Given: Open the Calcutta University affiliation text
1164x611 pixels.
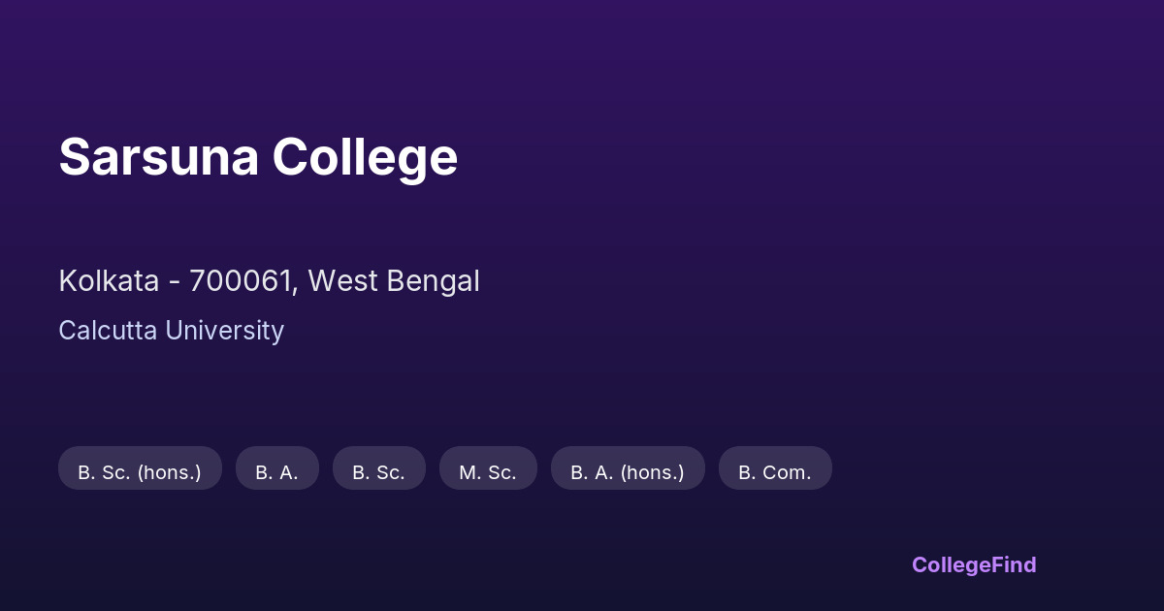Looking at the screenshot, I should point(171,331).
